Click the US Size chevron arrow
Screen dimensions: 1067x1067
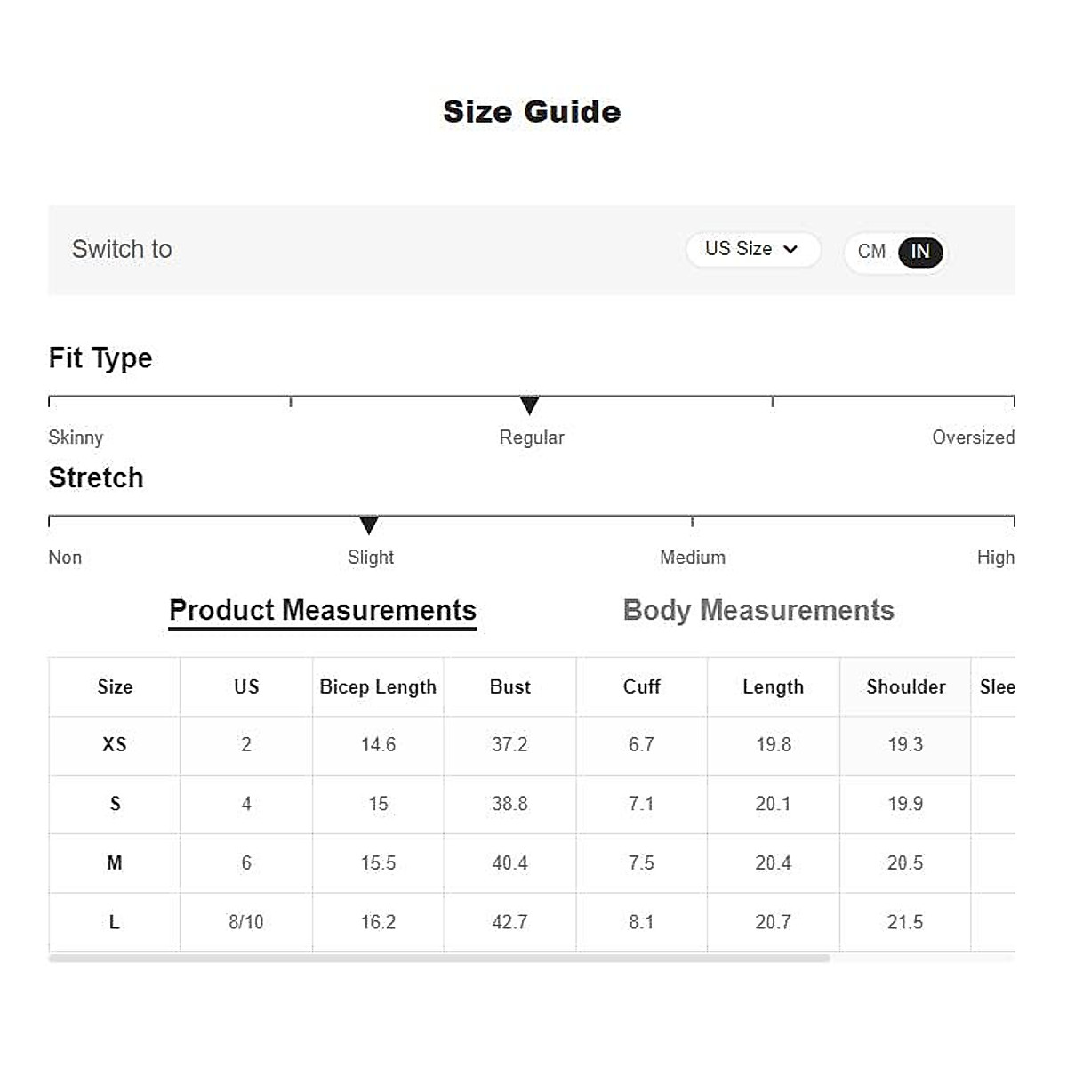point(790,250)
